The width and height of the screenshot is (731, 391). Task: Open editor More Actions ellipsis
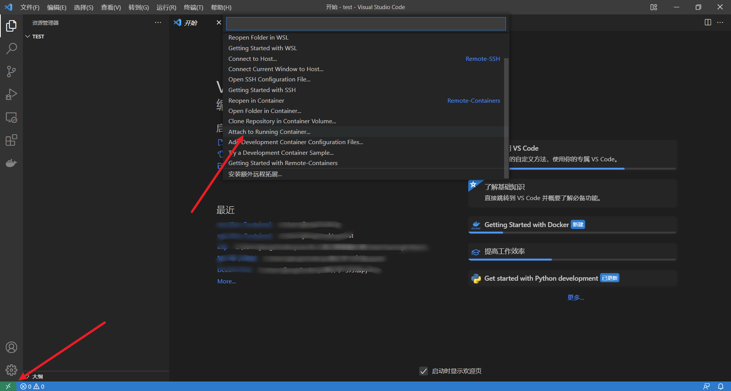click(x=720, y=22)
